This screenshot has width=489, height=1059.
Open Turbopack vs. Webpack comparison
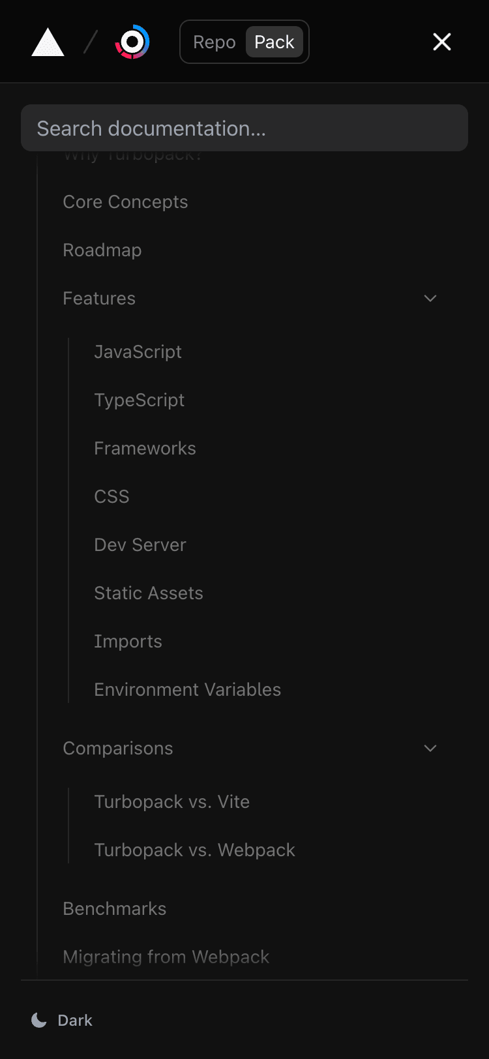coord(194,850)
